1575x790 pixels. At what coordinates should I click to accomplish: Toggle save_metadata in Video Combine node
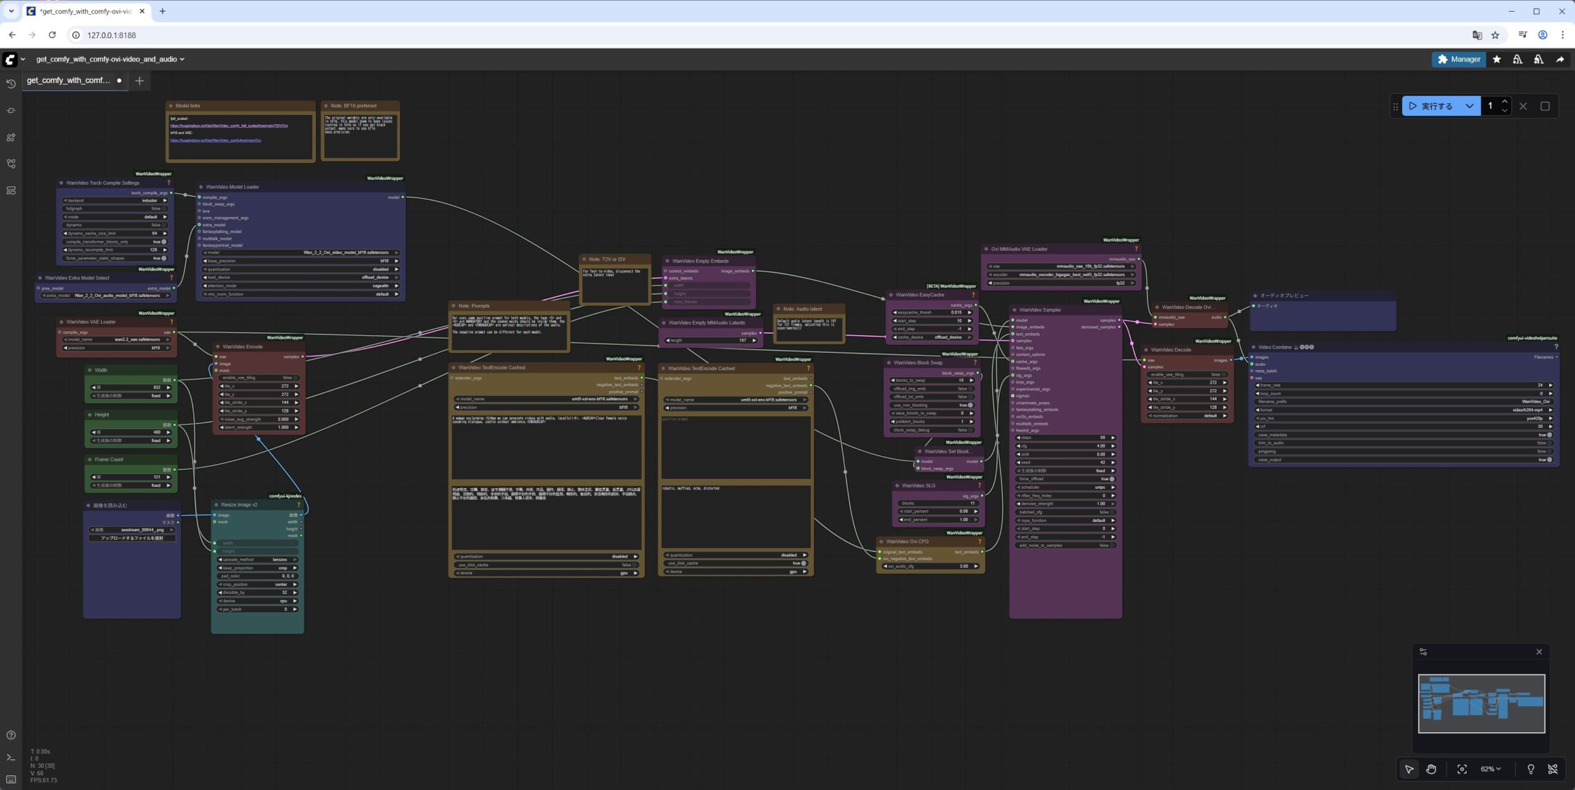click(1549, 435)
